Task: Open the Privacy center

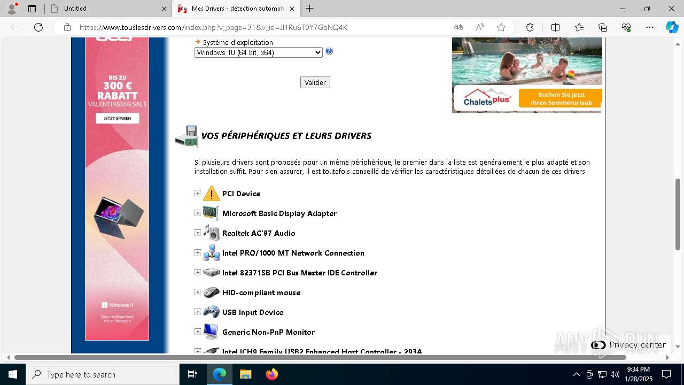Action: 629,345
